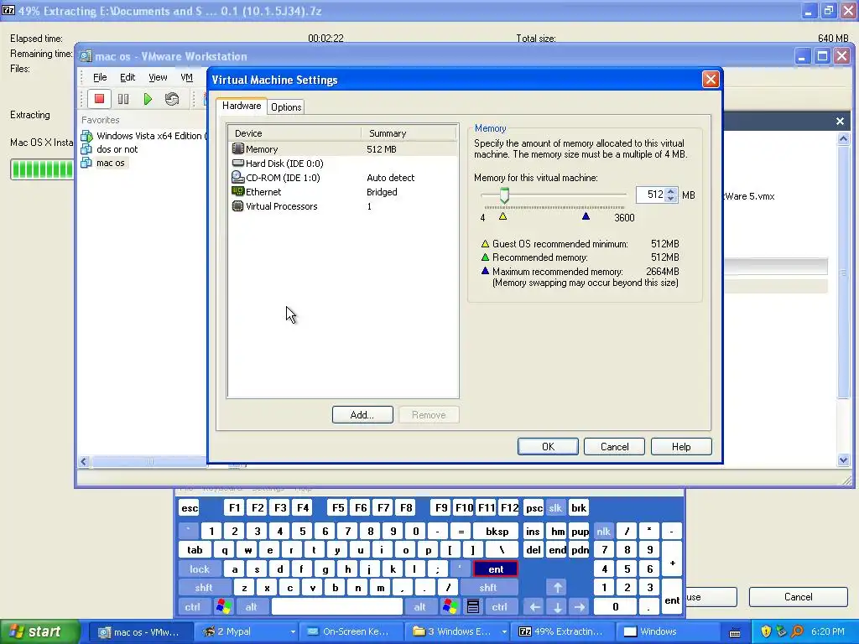This screenshot has width=859, height=644.
Task: Switch to 49% Extracting taskbar item
Action: [563, 631]
